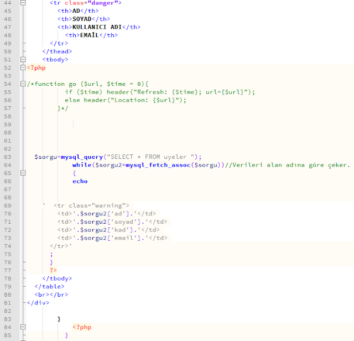Click line number 69 in the gutter

click(7, 205)
